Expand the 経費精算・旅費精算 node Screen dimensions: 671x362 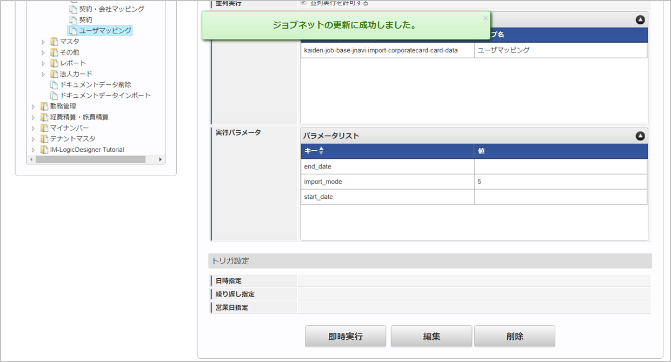point(34,117)
